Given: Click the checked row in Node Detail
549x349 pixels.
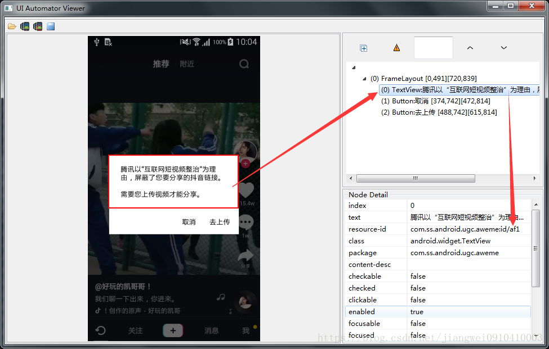Looking at the screenshot, I should click(x=438, y=288).
